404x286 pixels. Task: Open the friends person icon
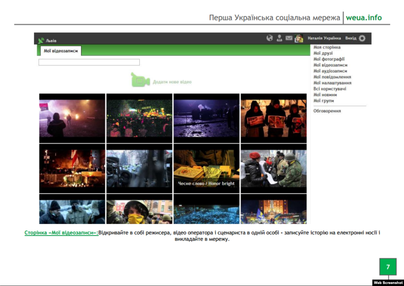279,38
